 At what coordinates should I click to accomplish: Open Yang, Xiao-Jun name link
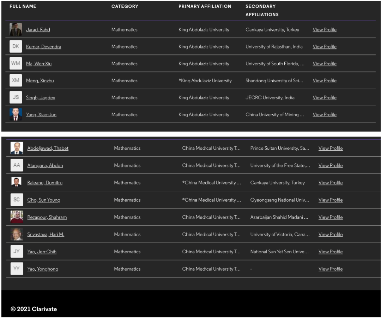click(x=41, y=114)
